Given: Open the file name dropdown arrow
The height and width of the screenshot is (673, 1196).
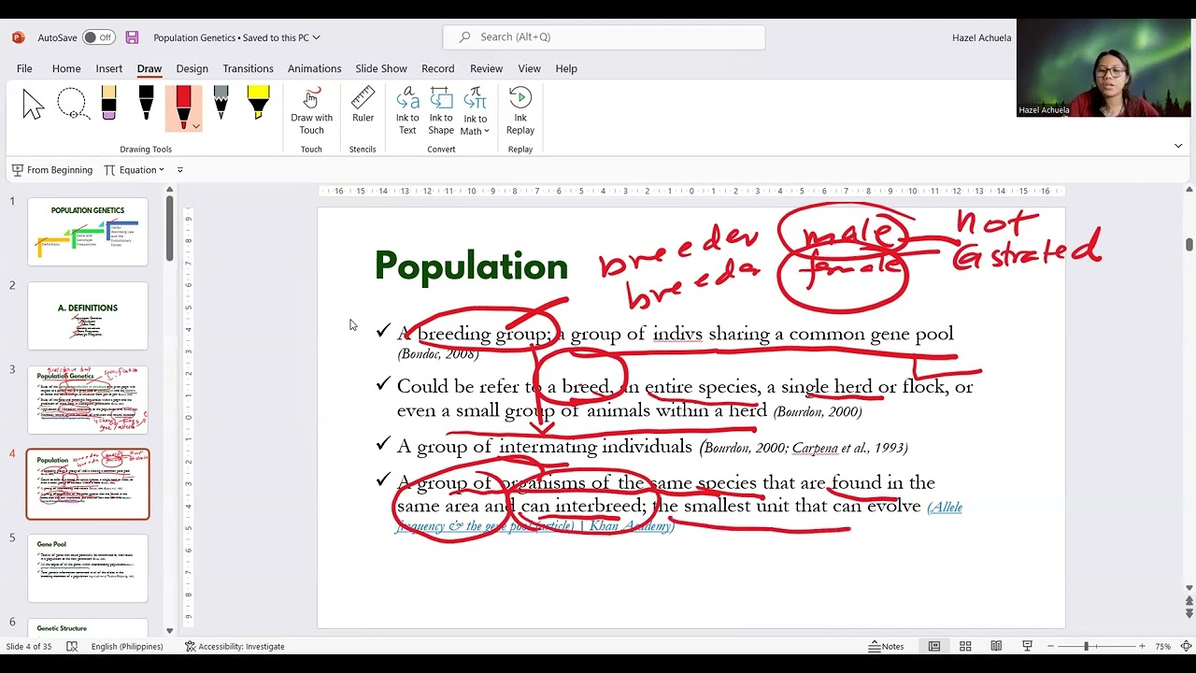Looking at the screenshot, I should [x=317, y=37].
